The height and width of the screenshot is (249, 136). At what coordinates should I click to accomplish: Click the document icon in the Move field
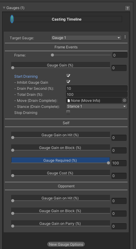coord(69,101)
